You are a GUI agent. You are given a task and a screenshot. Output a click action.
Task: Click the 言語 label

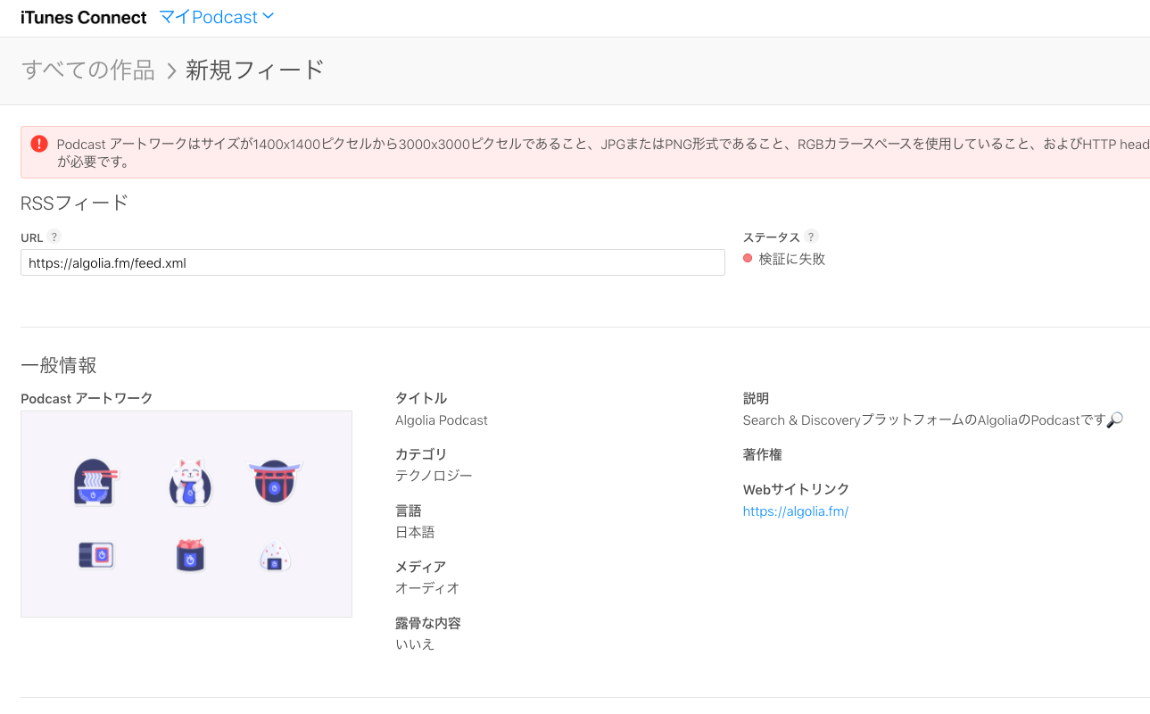pos(408,511)
